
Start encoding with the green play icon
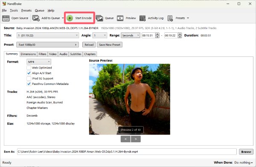coord(70,18)
